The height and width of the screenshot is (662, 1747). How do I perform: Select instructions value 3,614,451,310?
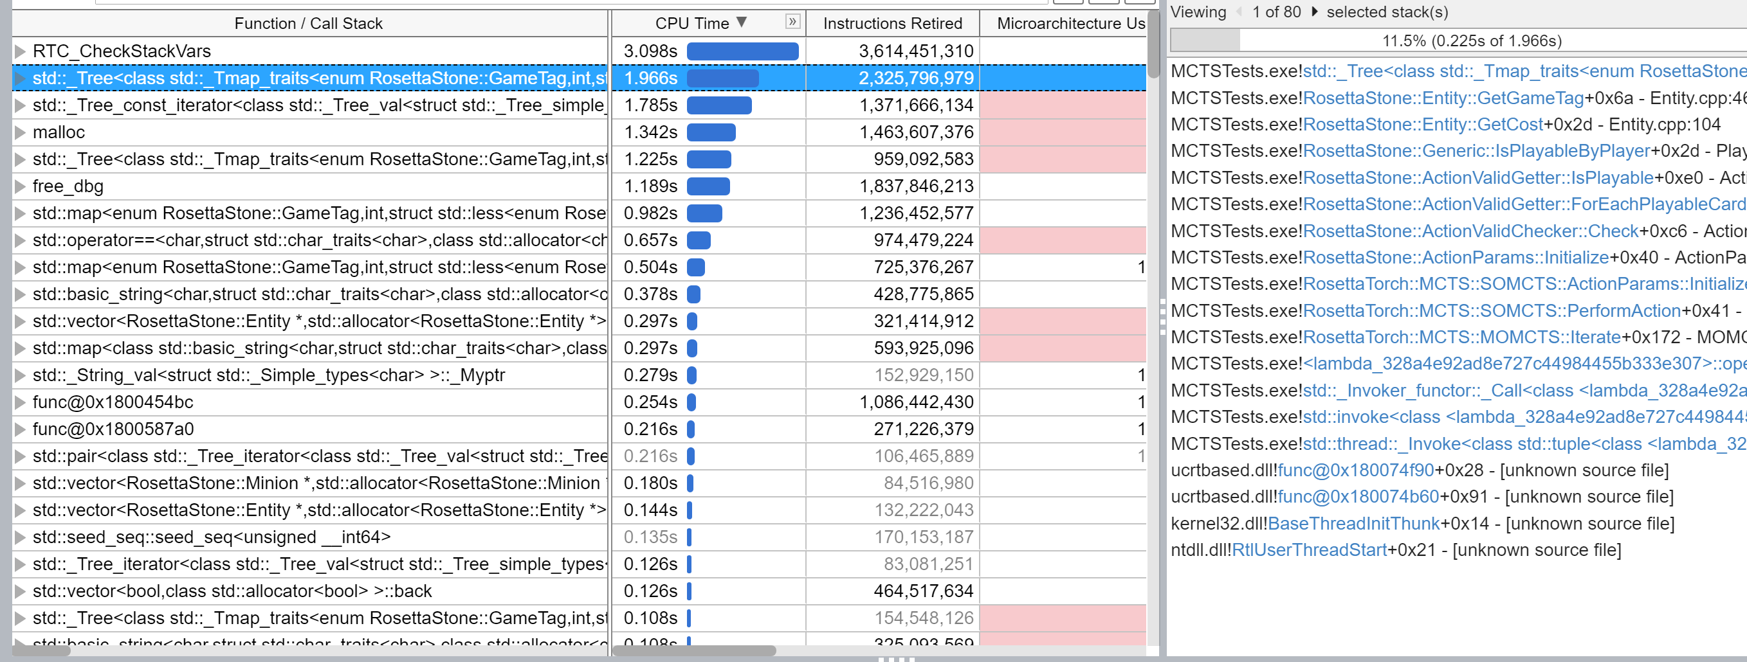[893, 51]
